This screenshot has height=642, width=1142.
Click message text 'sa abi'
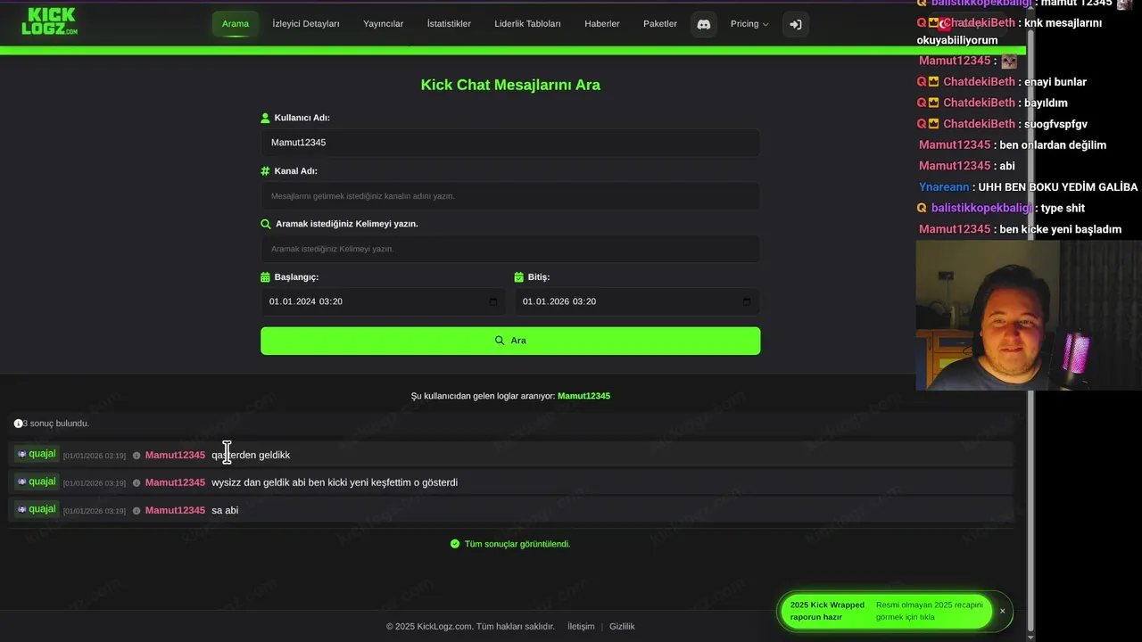pos(225,510)
